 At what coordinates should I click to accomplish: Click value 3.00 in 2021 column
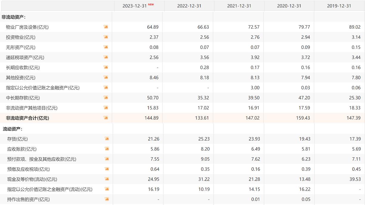pyautogui.click(x=255, y=88)
